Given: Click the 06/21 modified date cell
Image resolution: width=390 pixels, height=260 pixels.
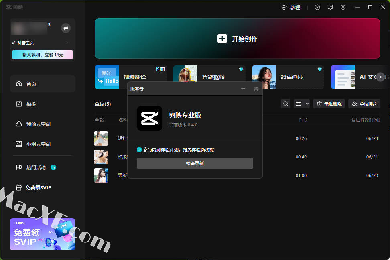Looking at the screenshot, I should [x=372, y=157].
